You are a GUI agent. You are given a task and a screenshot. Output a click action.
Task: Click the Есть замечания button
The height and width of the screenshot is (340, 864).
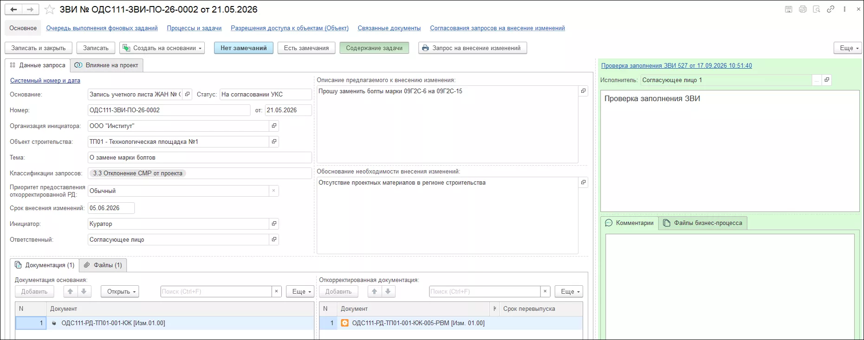[306, 48]
